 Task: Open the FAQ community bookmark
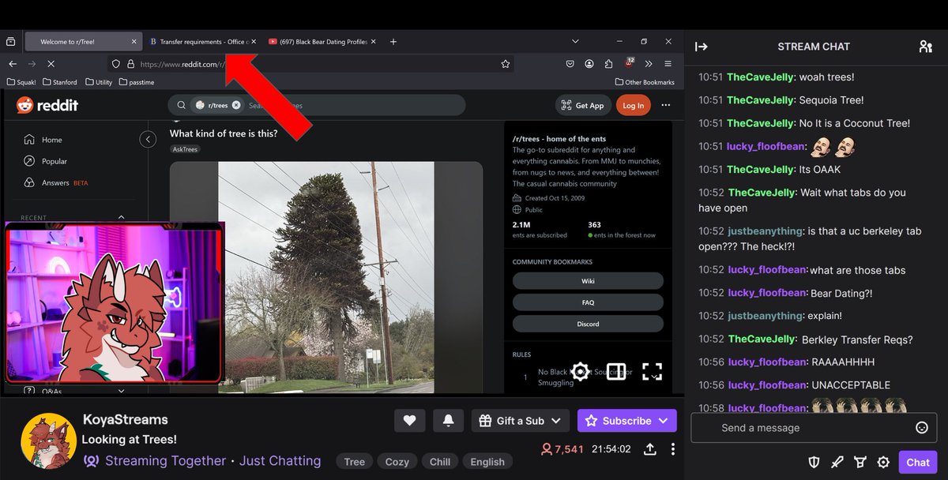588,302
